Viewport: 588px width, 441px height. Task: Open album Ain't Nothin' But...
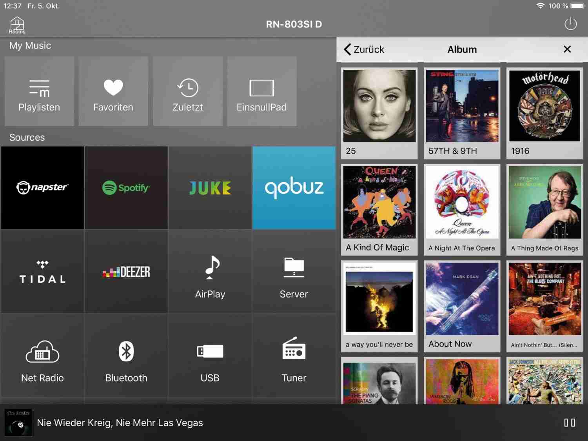[545, 306]
